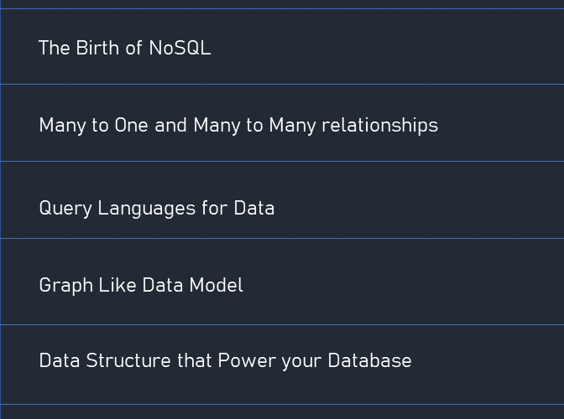Click the word "Birth" in top item
This screenshot has width=564, height=419.
(97, 48)
